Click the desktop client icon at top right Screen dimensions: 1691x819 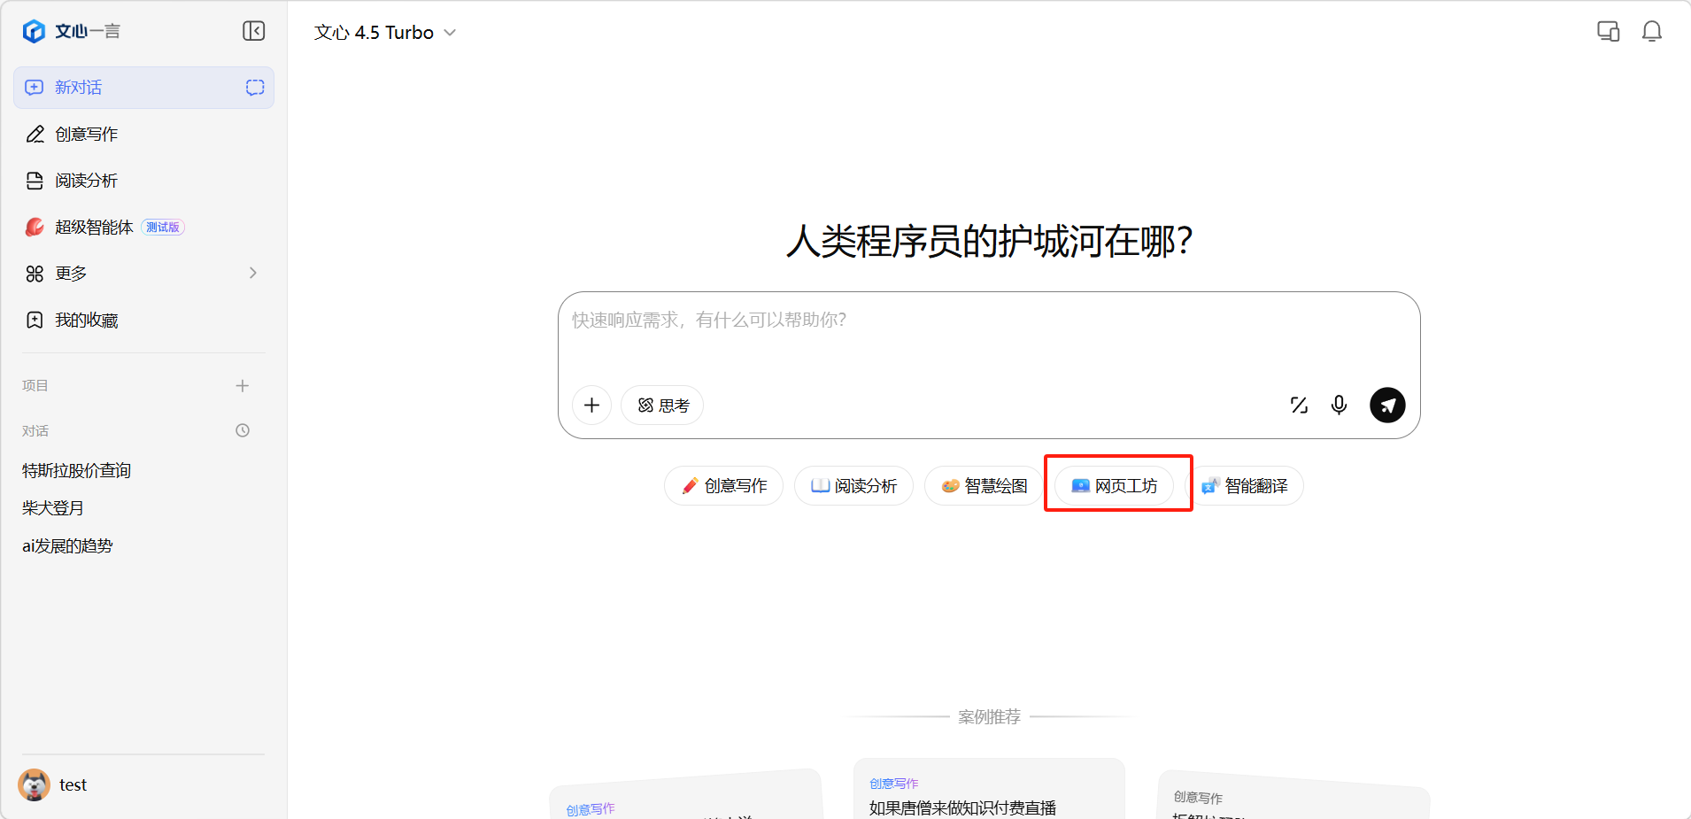1608,32
